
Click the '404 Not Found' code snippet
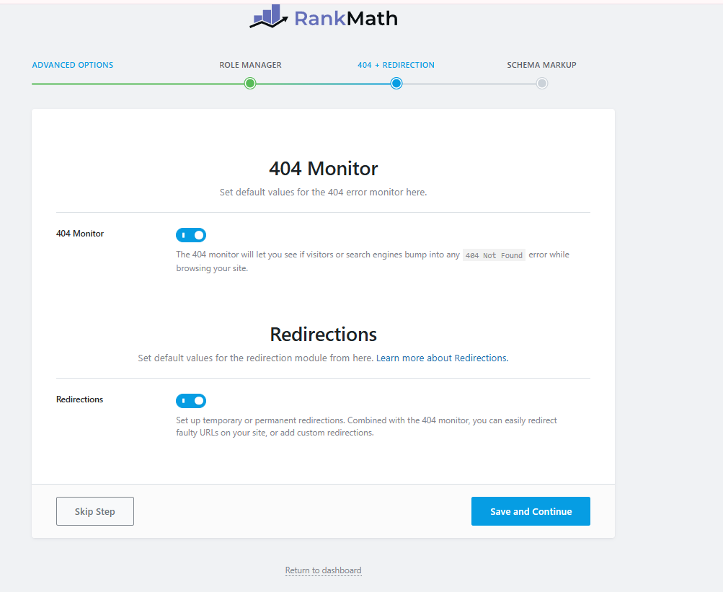click(x=494, y=255)
